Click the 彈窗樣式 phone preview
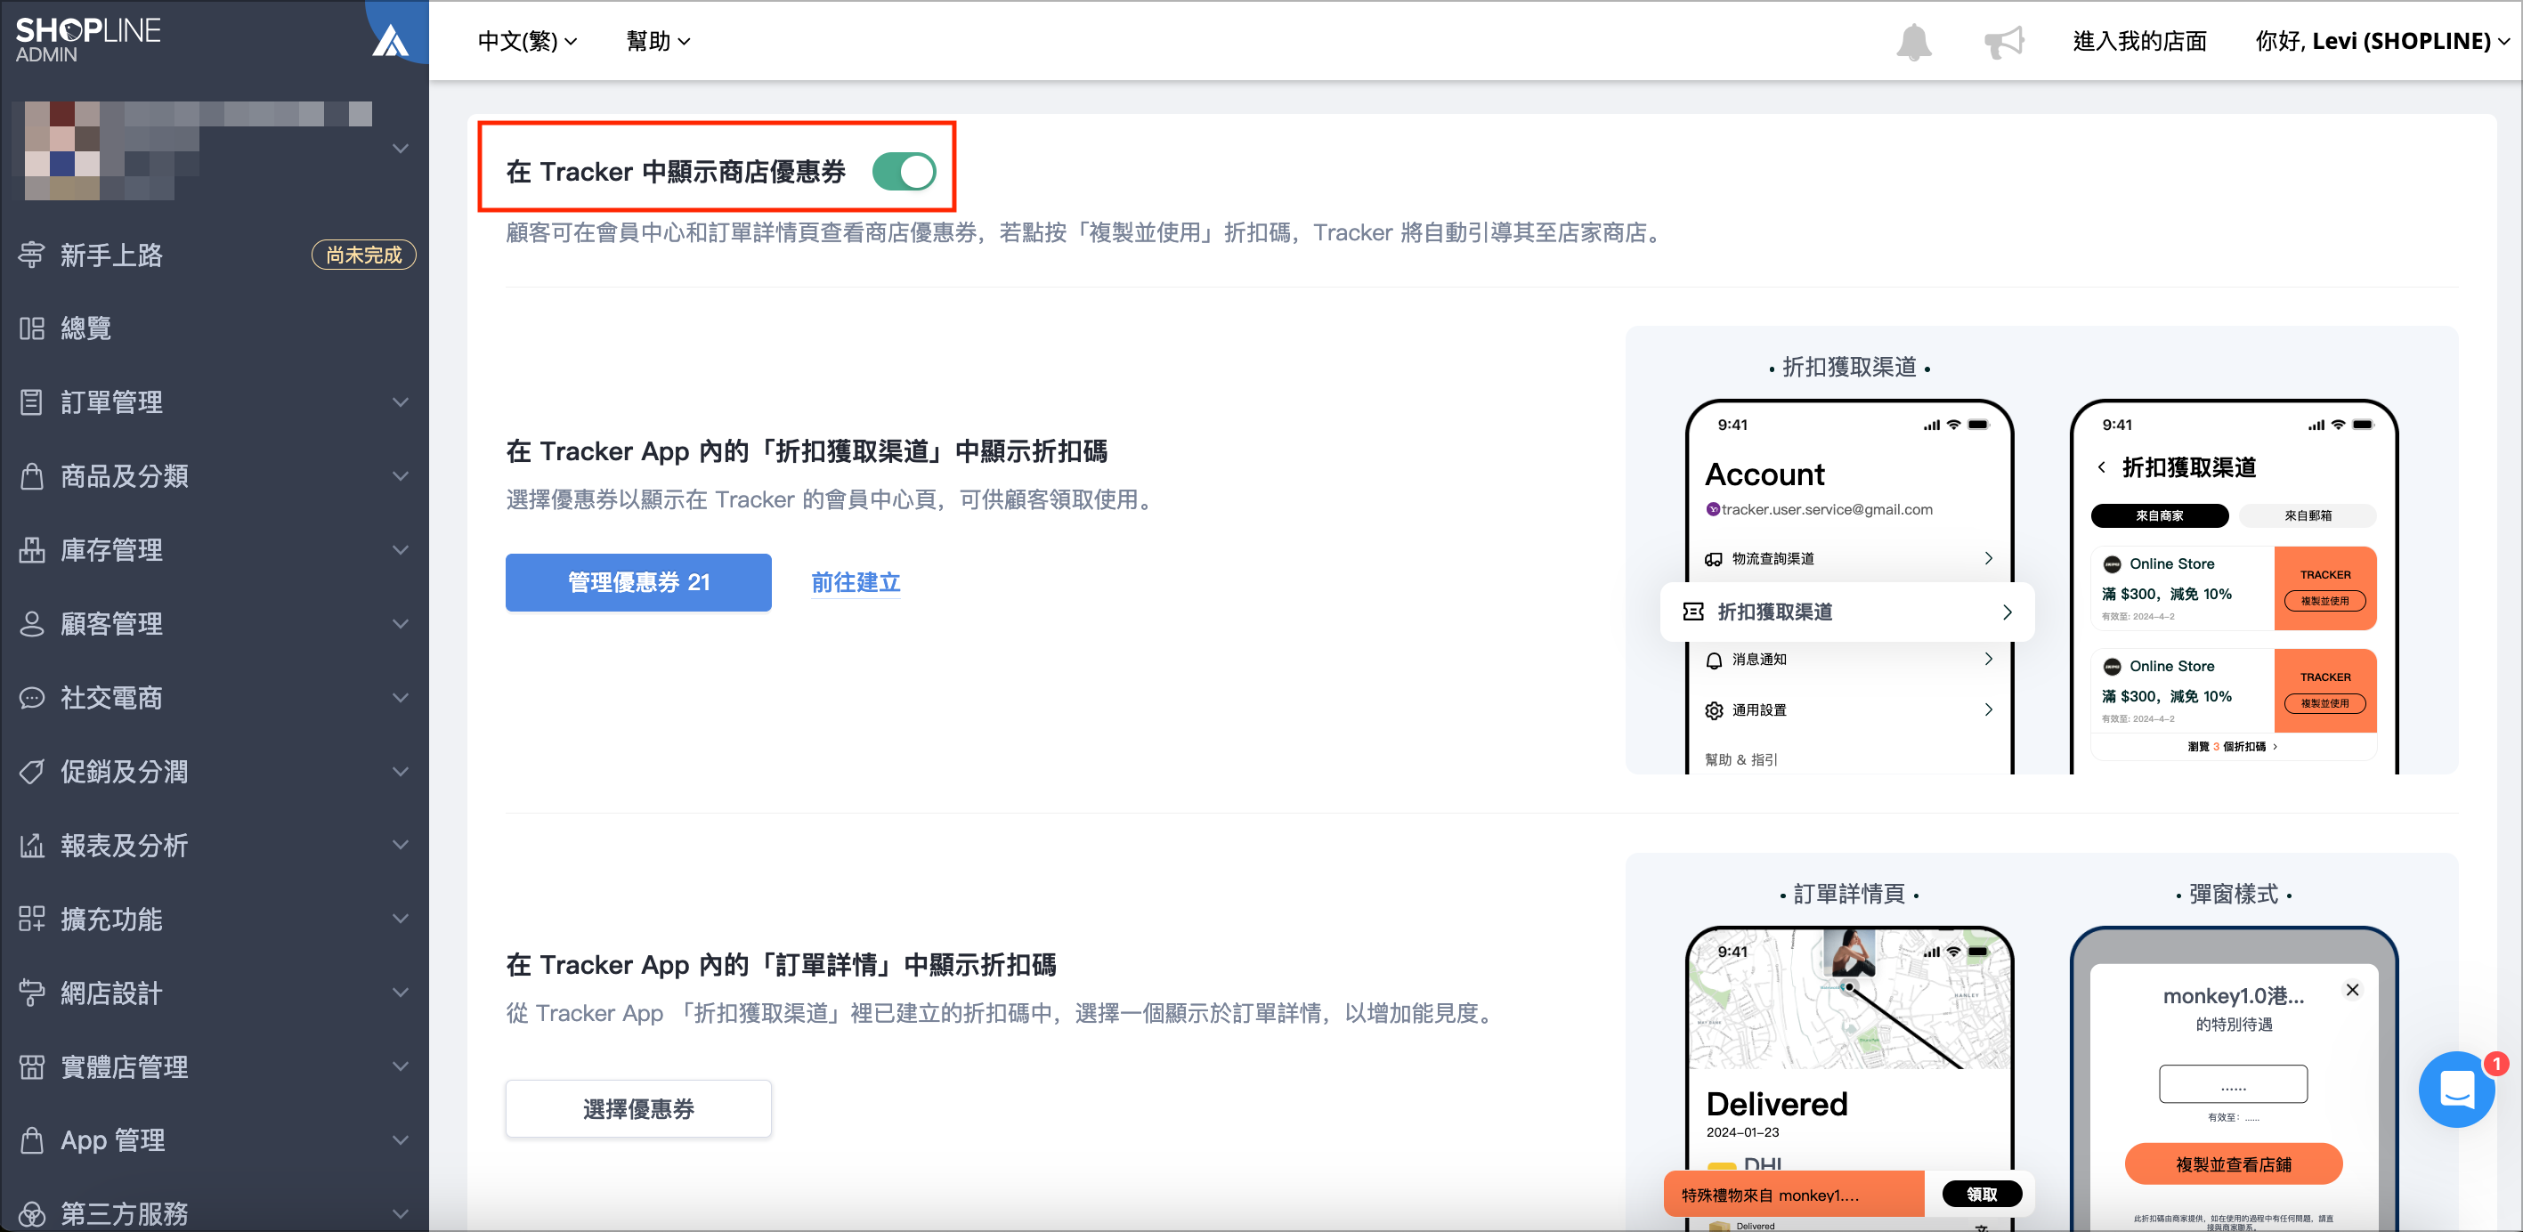 (x=2233, y=1077)
